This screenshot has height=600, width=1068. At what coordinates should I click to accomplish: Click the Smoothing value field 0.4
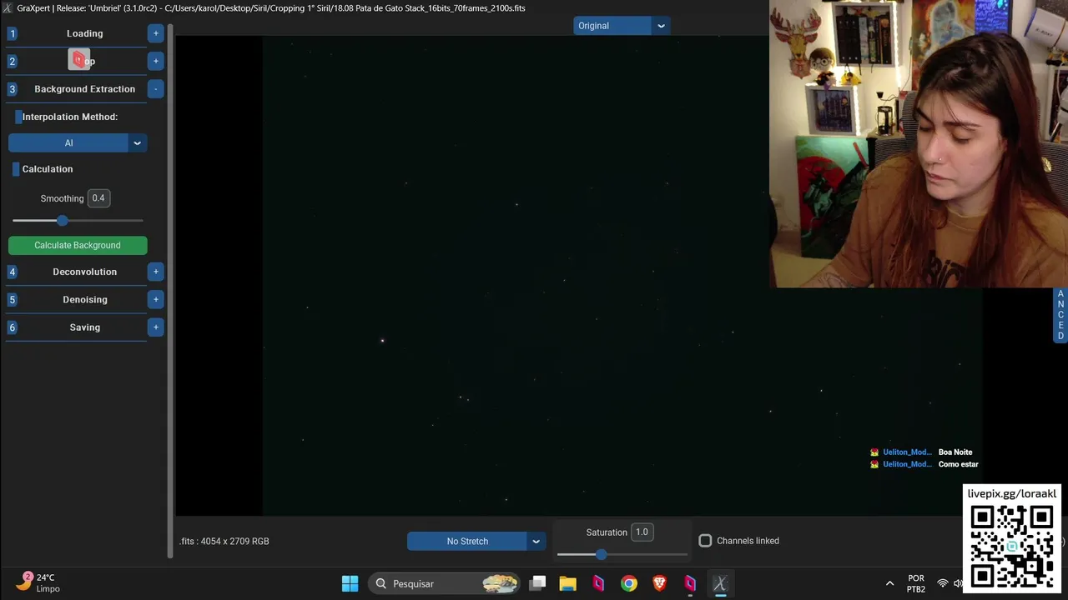click(x=98, y=198)
